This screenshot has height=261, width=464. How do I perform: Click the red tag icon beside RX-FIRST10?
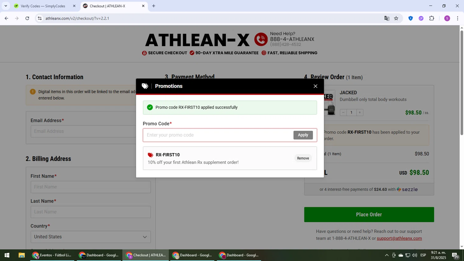(x=151, y=155)
